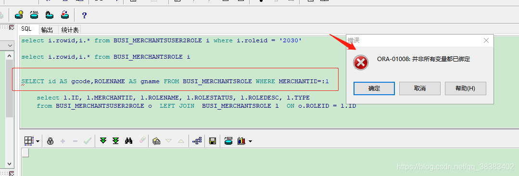Open help with the blue question mark

(x=84, y=15)
